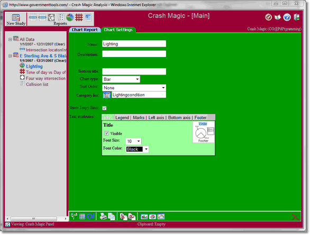Open the Sort Order dropdown
The width and height of the screenshot is (310, 235).
(x=134, y=88)
